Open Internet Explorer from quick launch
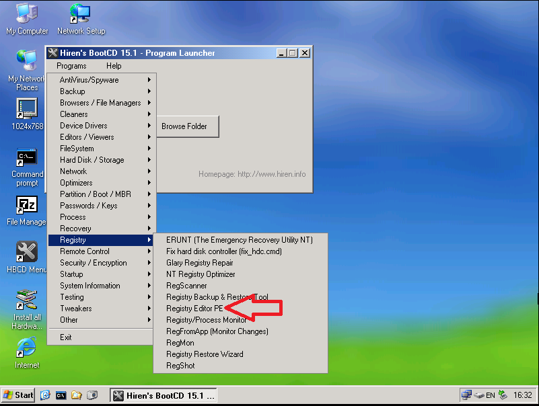 (x=45, y=395)
